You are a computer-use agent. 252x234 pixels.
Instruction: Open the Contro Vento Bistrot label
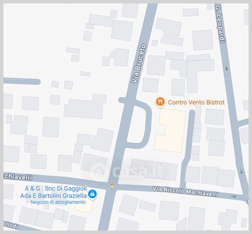pos(196,102)
